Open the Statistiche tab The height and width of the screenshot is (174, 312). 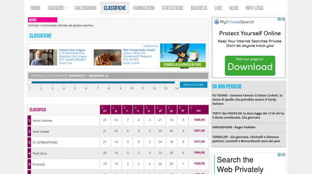172,8
